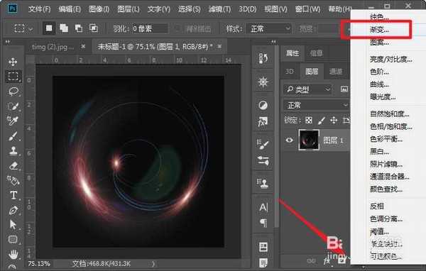426x271 pixels.
Task: Select the Rectangular Marquee tool in toolbox
Action: coord(13,77)
